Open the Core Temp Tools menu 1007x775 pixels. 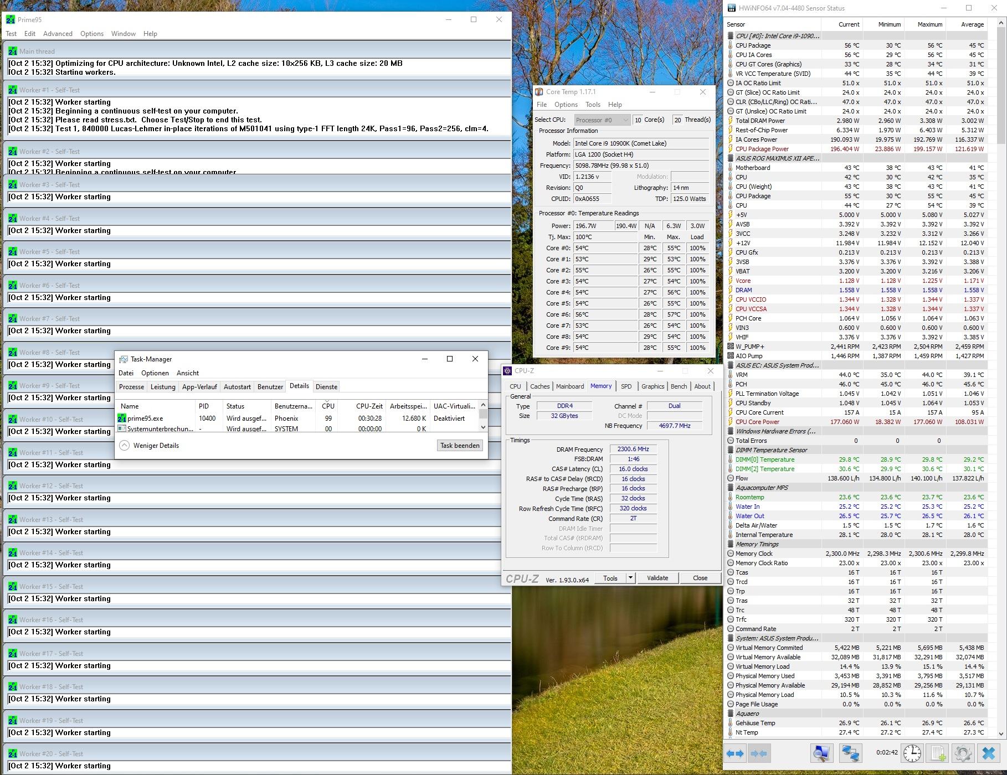pyautogui.click(x=593, y=105)
